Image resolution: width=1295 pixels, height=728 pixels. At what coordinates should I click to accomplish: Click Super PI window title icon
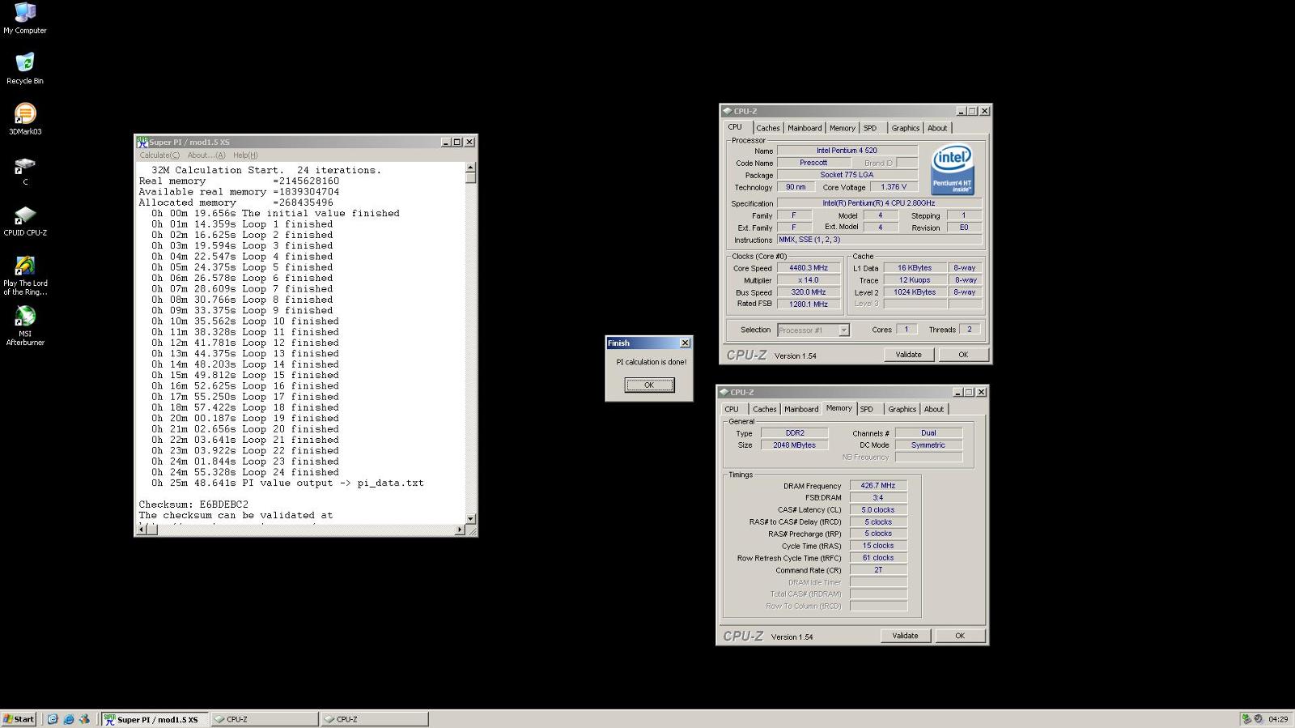142,142
